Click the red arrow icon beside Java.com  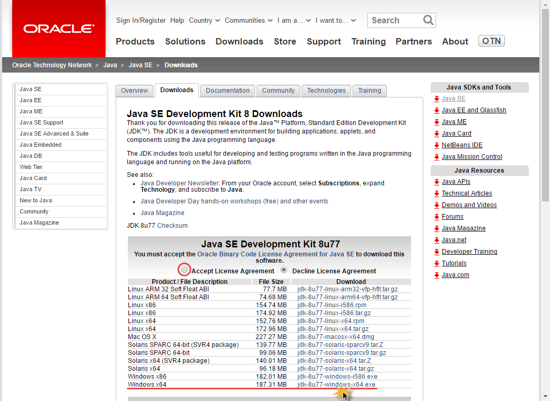[436, 275]
